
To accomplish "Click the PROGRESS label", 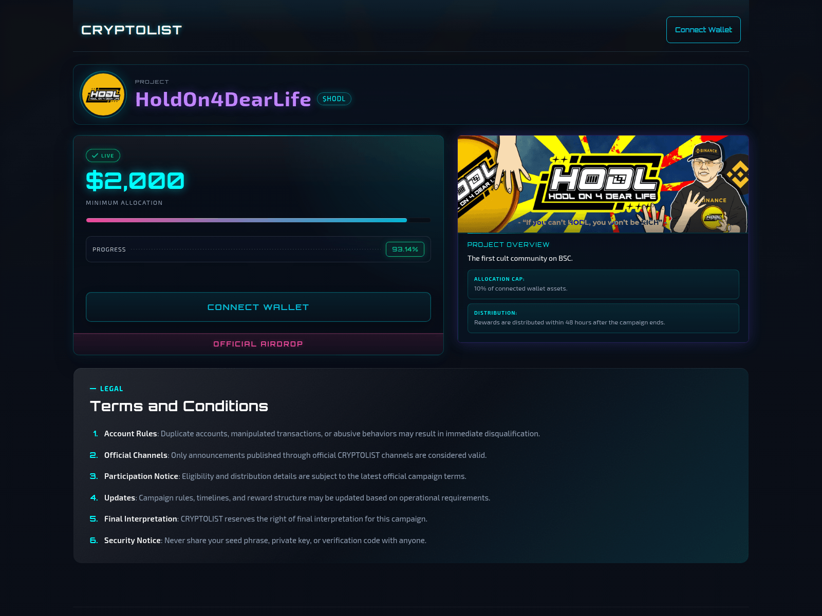I will (109, 249).
